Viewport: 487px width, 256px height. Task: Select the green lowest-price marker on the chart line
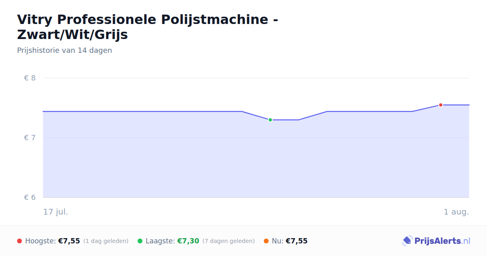tap(270, 120)
